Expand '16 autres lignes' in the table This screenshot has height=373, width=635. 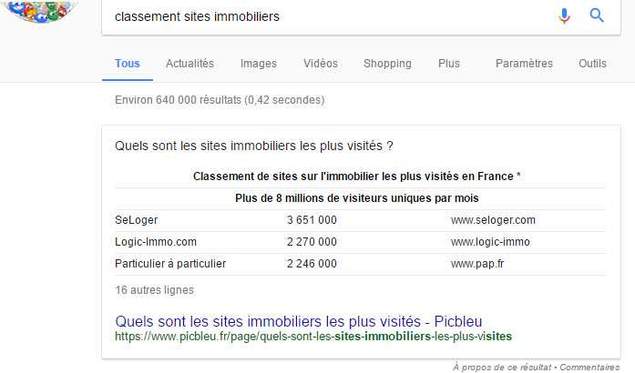point(154,290)
